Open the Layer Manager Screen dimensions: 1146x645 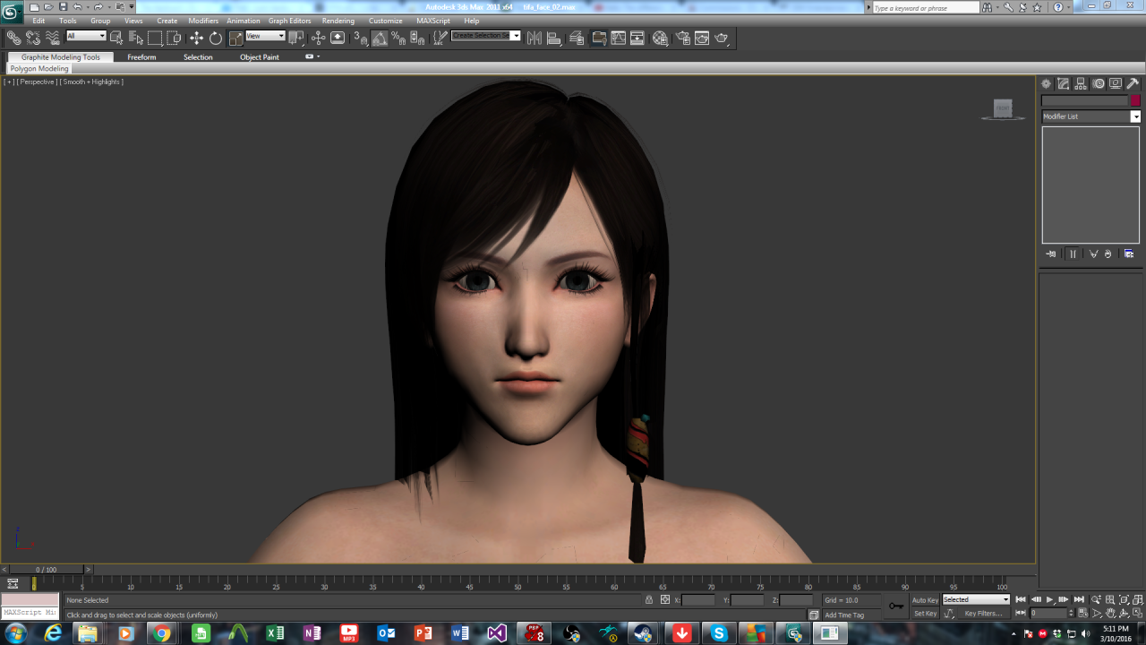[577, 38]
